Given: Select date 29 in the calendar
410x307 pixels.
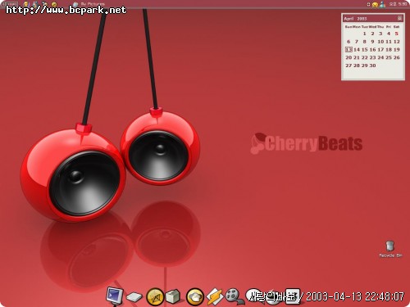Looking at the screenshot, I should [365, 65].
